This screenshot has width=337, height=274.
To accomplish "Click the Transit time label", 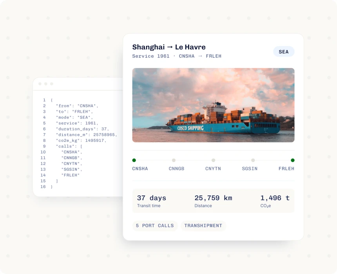I will 149,206.
